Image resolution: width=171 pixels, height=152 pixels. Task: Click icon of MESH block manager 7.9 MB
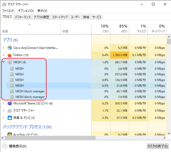tap(12, 97)
